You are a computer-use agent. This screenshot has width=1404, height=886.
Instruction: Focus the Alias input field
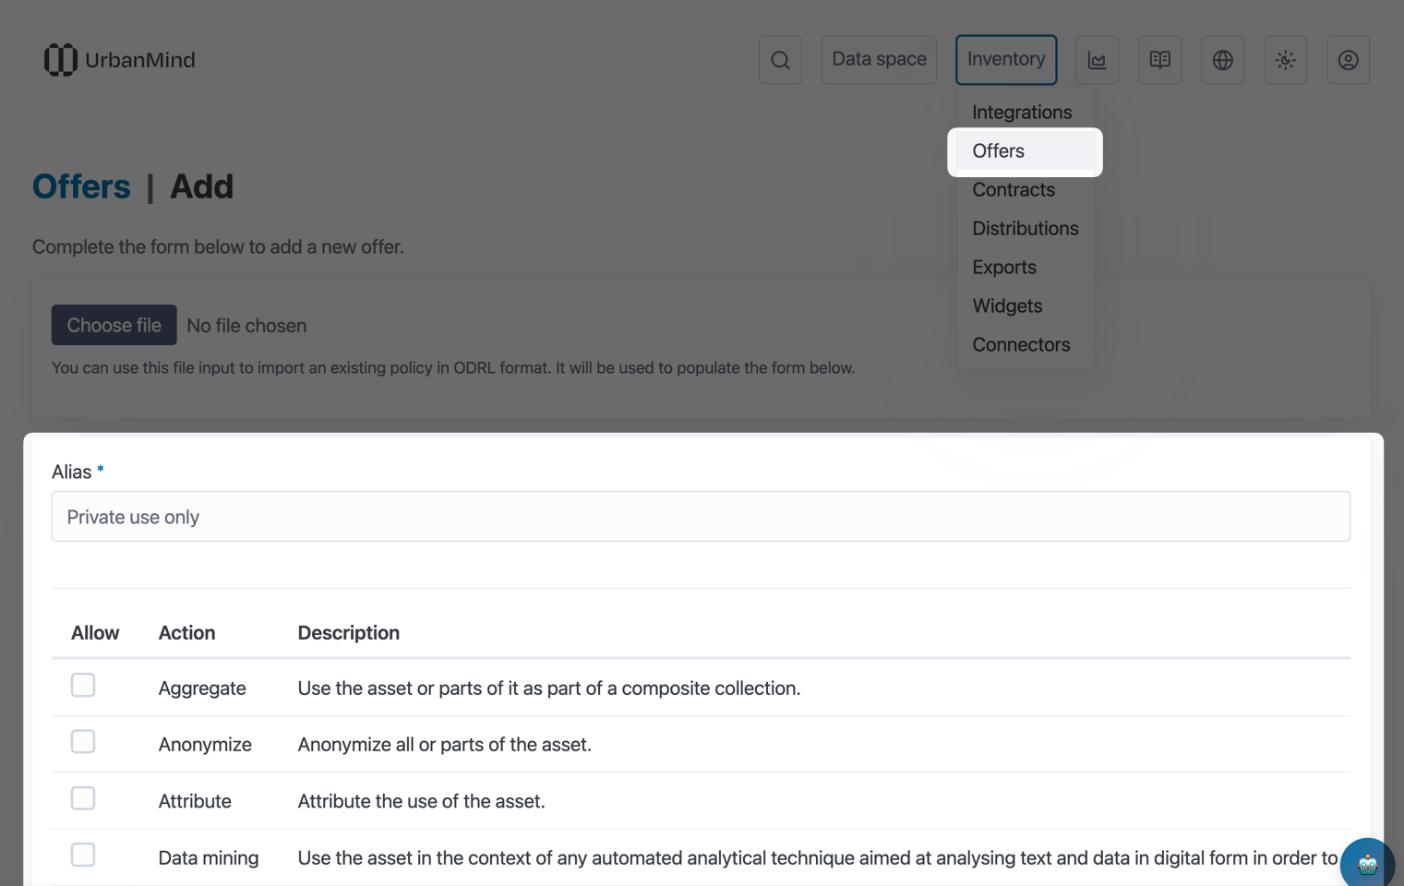coord(701,517)
